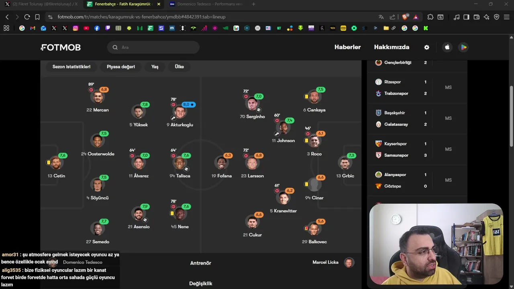Go back to previous page
The image size is (514, 289).
pyautogui.click(x=7, y=17)
